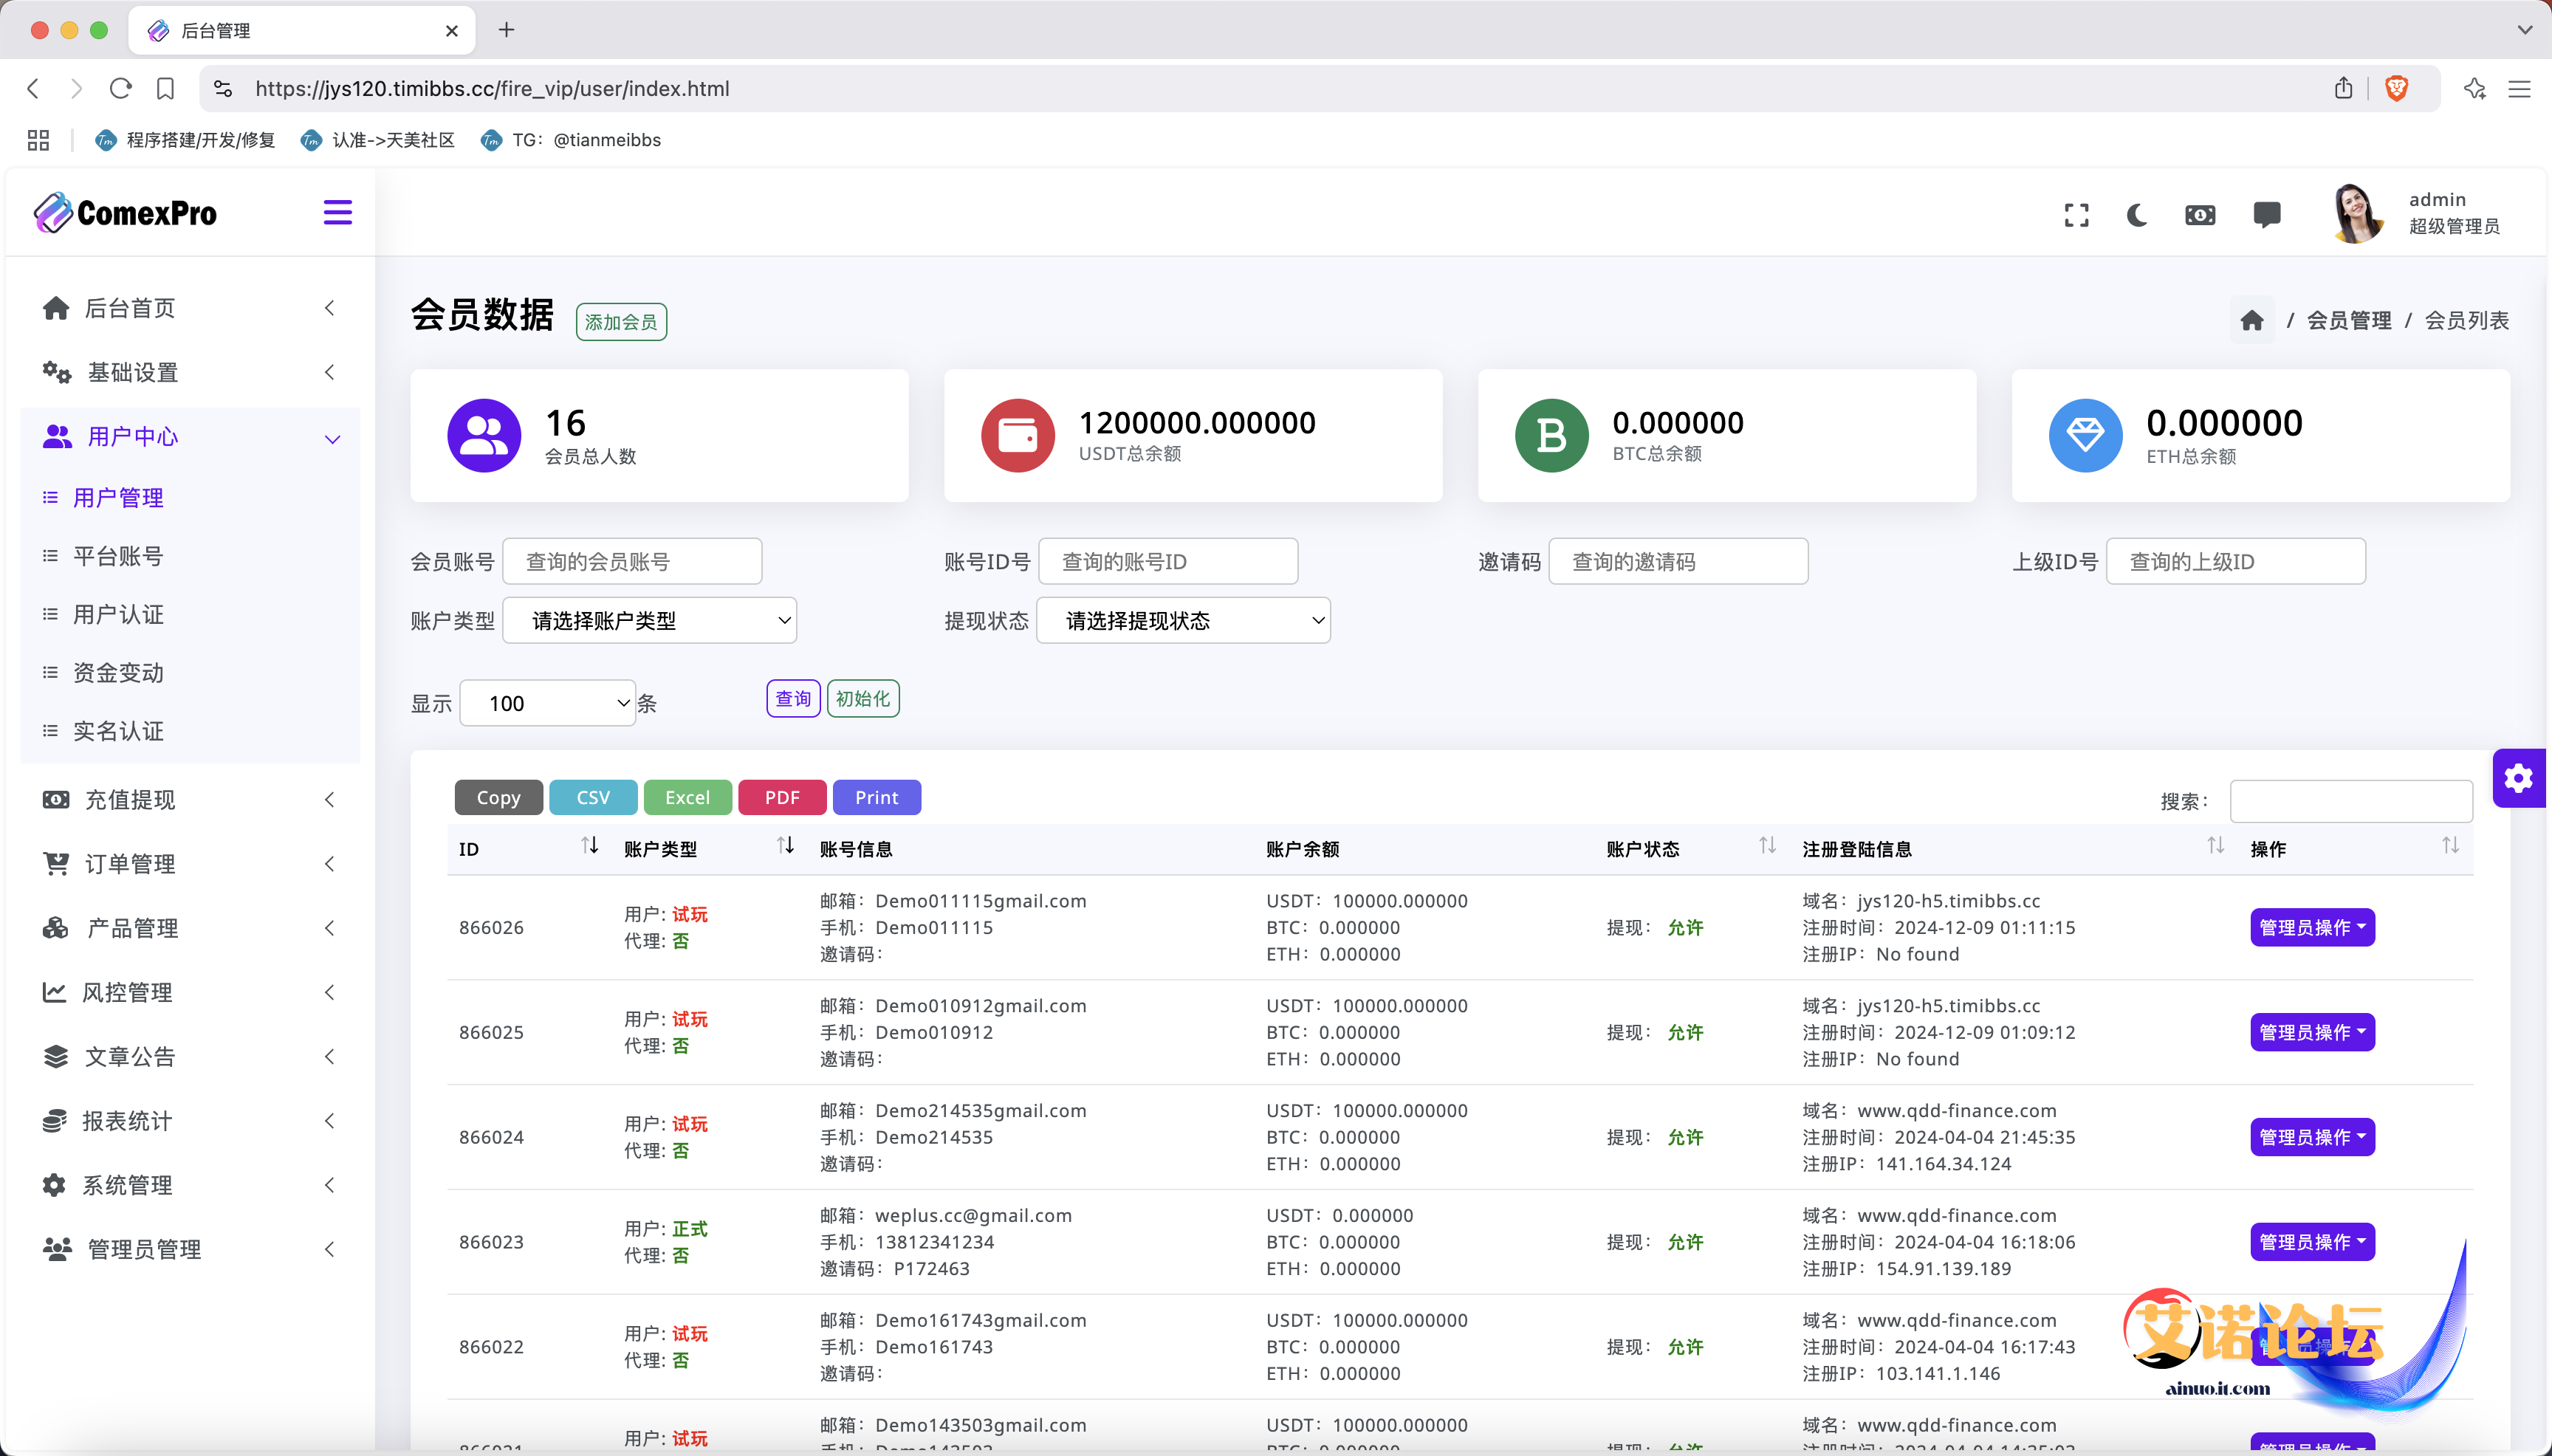The height and width of the screenshot is (1456, 2552).
Task: Open the browser hamburger menu
Action: 2519,89
